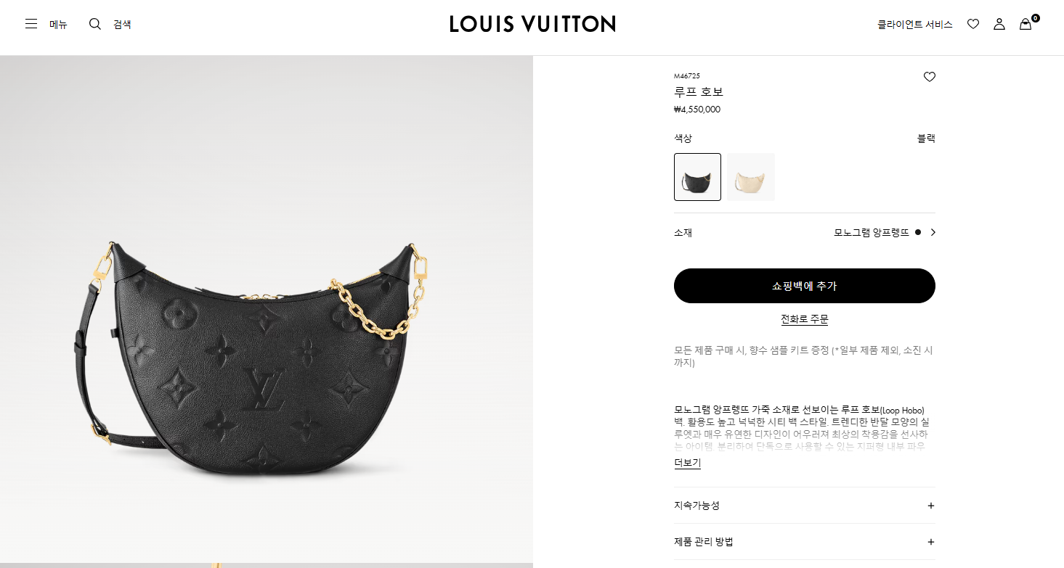Image resolution: width=1064 pixels, height=568 pixels.
Task: Open the account profile icon
Action: click(999, 24)
